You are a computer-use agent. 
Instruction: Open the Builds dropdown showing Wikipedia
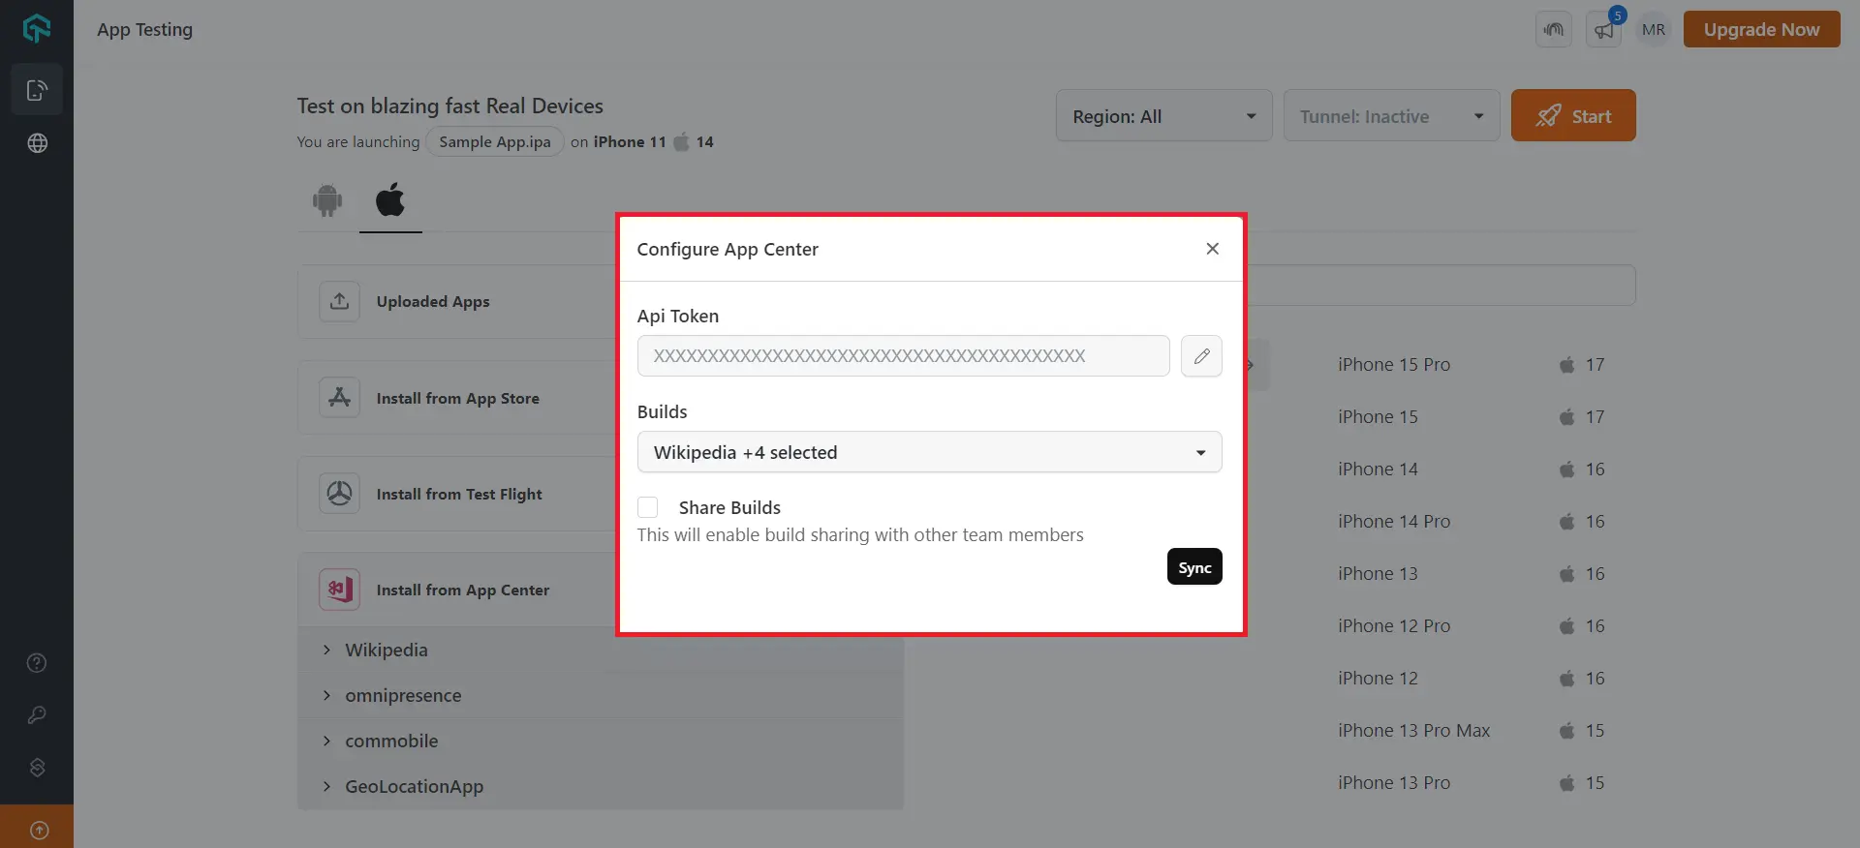click(x=928, y=452)
